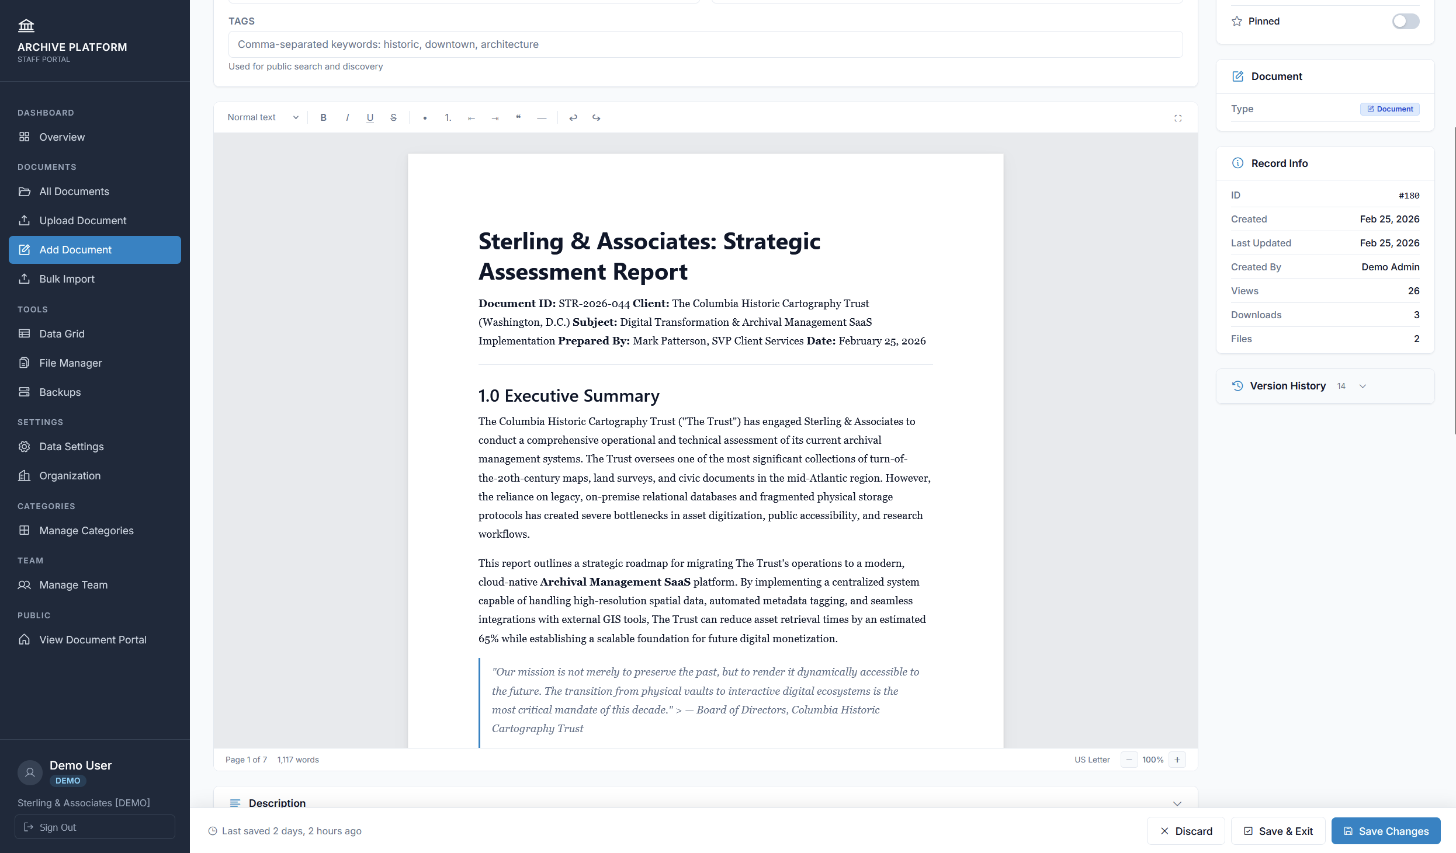1456x853 pixels.
Task: Insert a numbered list
Action: click(448, 117)
